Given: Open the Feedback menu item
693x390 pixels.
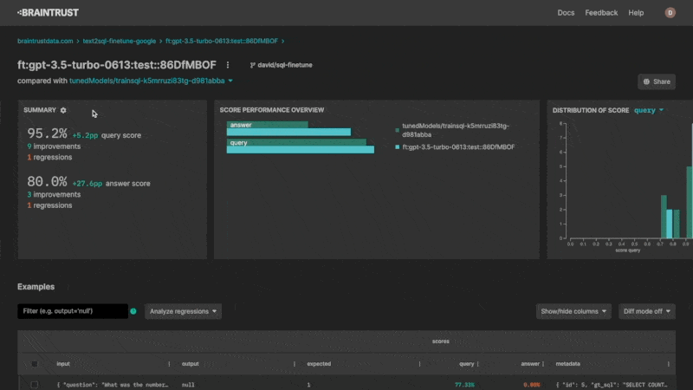Looking at the screenshot, I should [601, 13].
